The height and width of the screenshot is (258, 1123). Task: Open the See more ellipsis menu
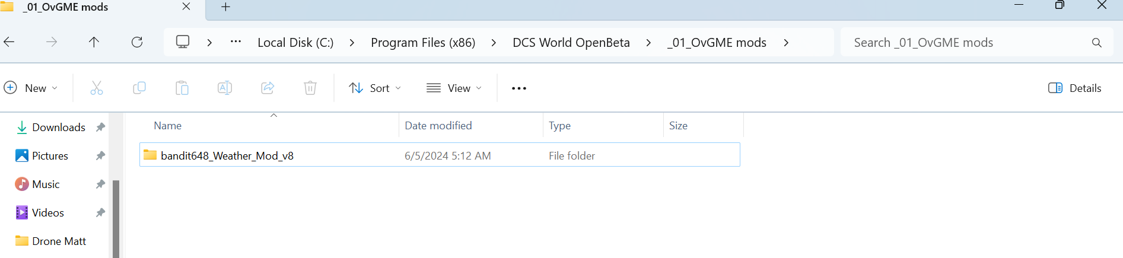pyautogui.click(x=519, y=88)
